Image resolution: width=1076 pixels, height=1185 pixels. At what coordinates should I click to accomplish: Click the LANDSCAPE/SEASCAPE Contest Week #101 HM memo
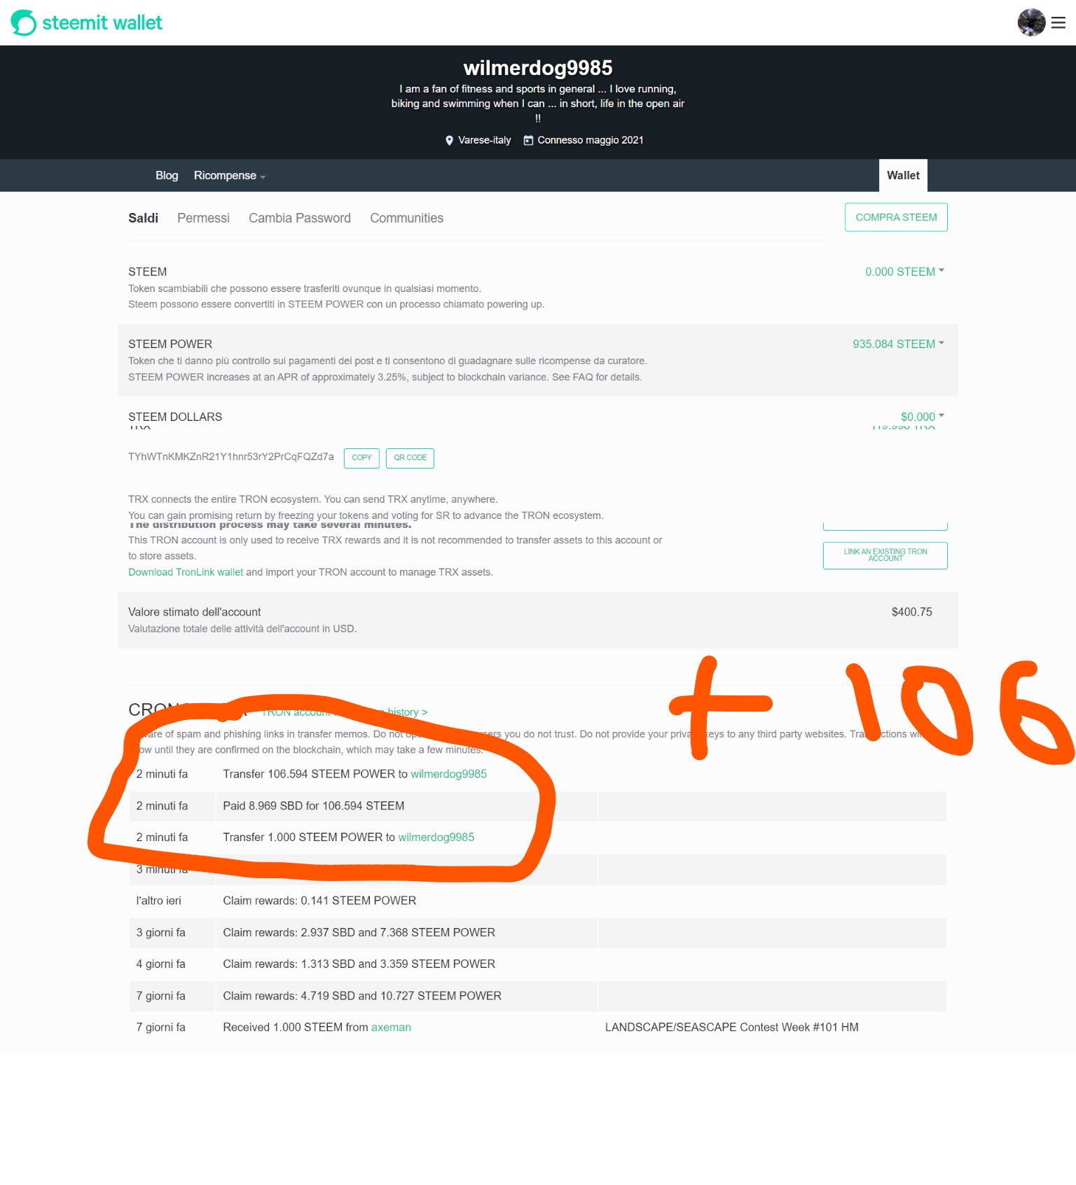tap(732, 1027)
